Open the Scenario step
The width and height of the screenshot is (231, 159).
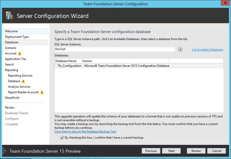11,48
